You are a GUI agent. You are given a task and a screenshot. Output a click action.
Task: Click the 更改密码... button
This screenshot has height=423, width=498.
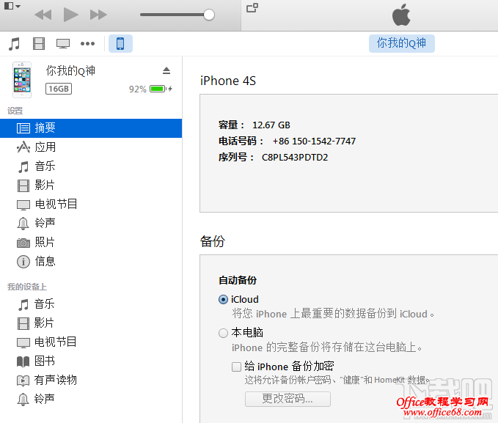click(x=288, y=399)
